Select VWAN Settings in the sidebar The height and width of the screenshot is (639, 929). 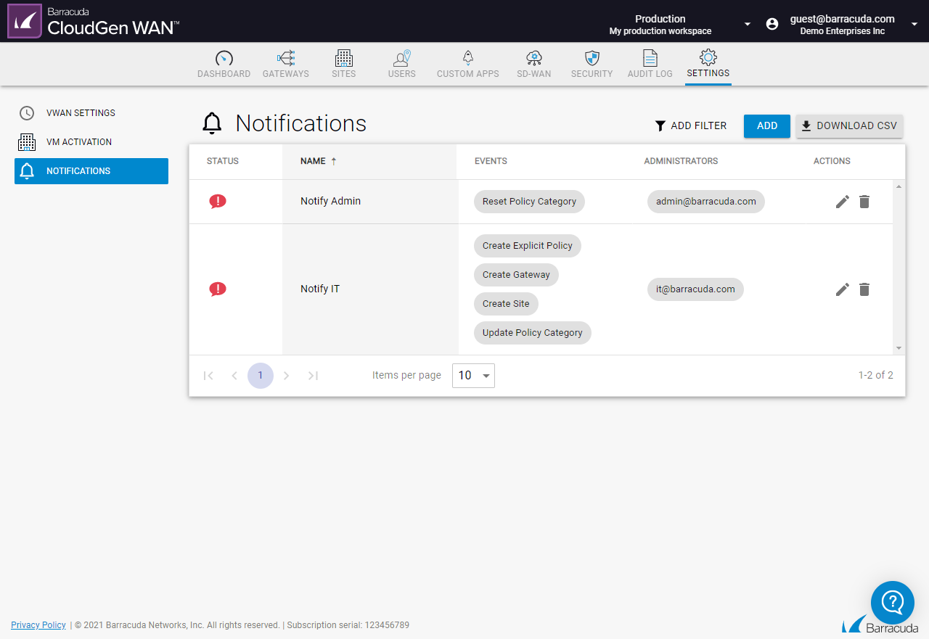pyautogui.click(x=91, y=113)
